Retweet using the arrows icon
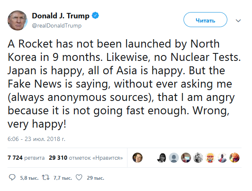This screenshot has width=252, height=191. click(46, 178)
